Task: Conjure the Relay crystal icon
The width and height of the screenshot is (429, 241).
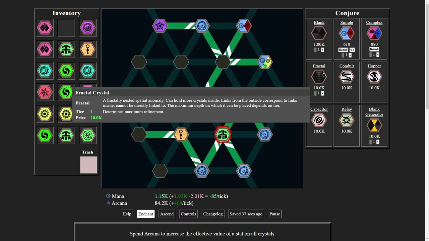Action: [x=347, y=120]
